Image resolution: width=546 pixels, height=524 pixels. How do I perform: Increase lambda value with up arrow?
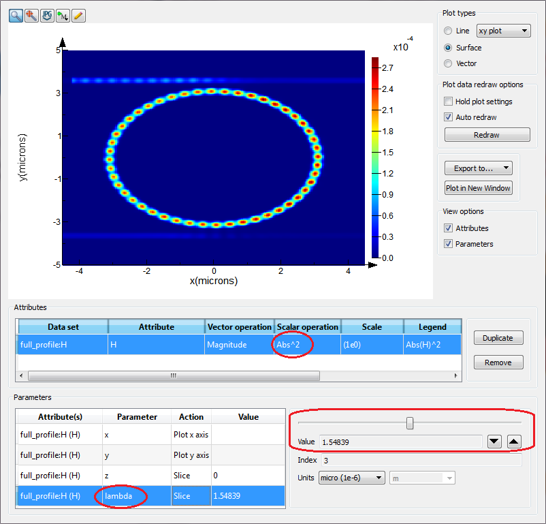514,442
